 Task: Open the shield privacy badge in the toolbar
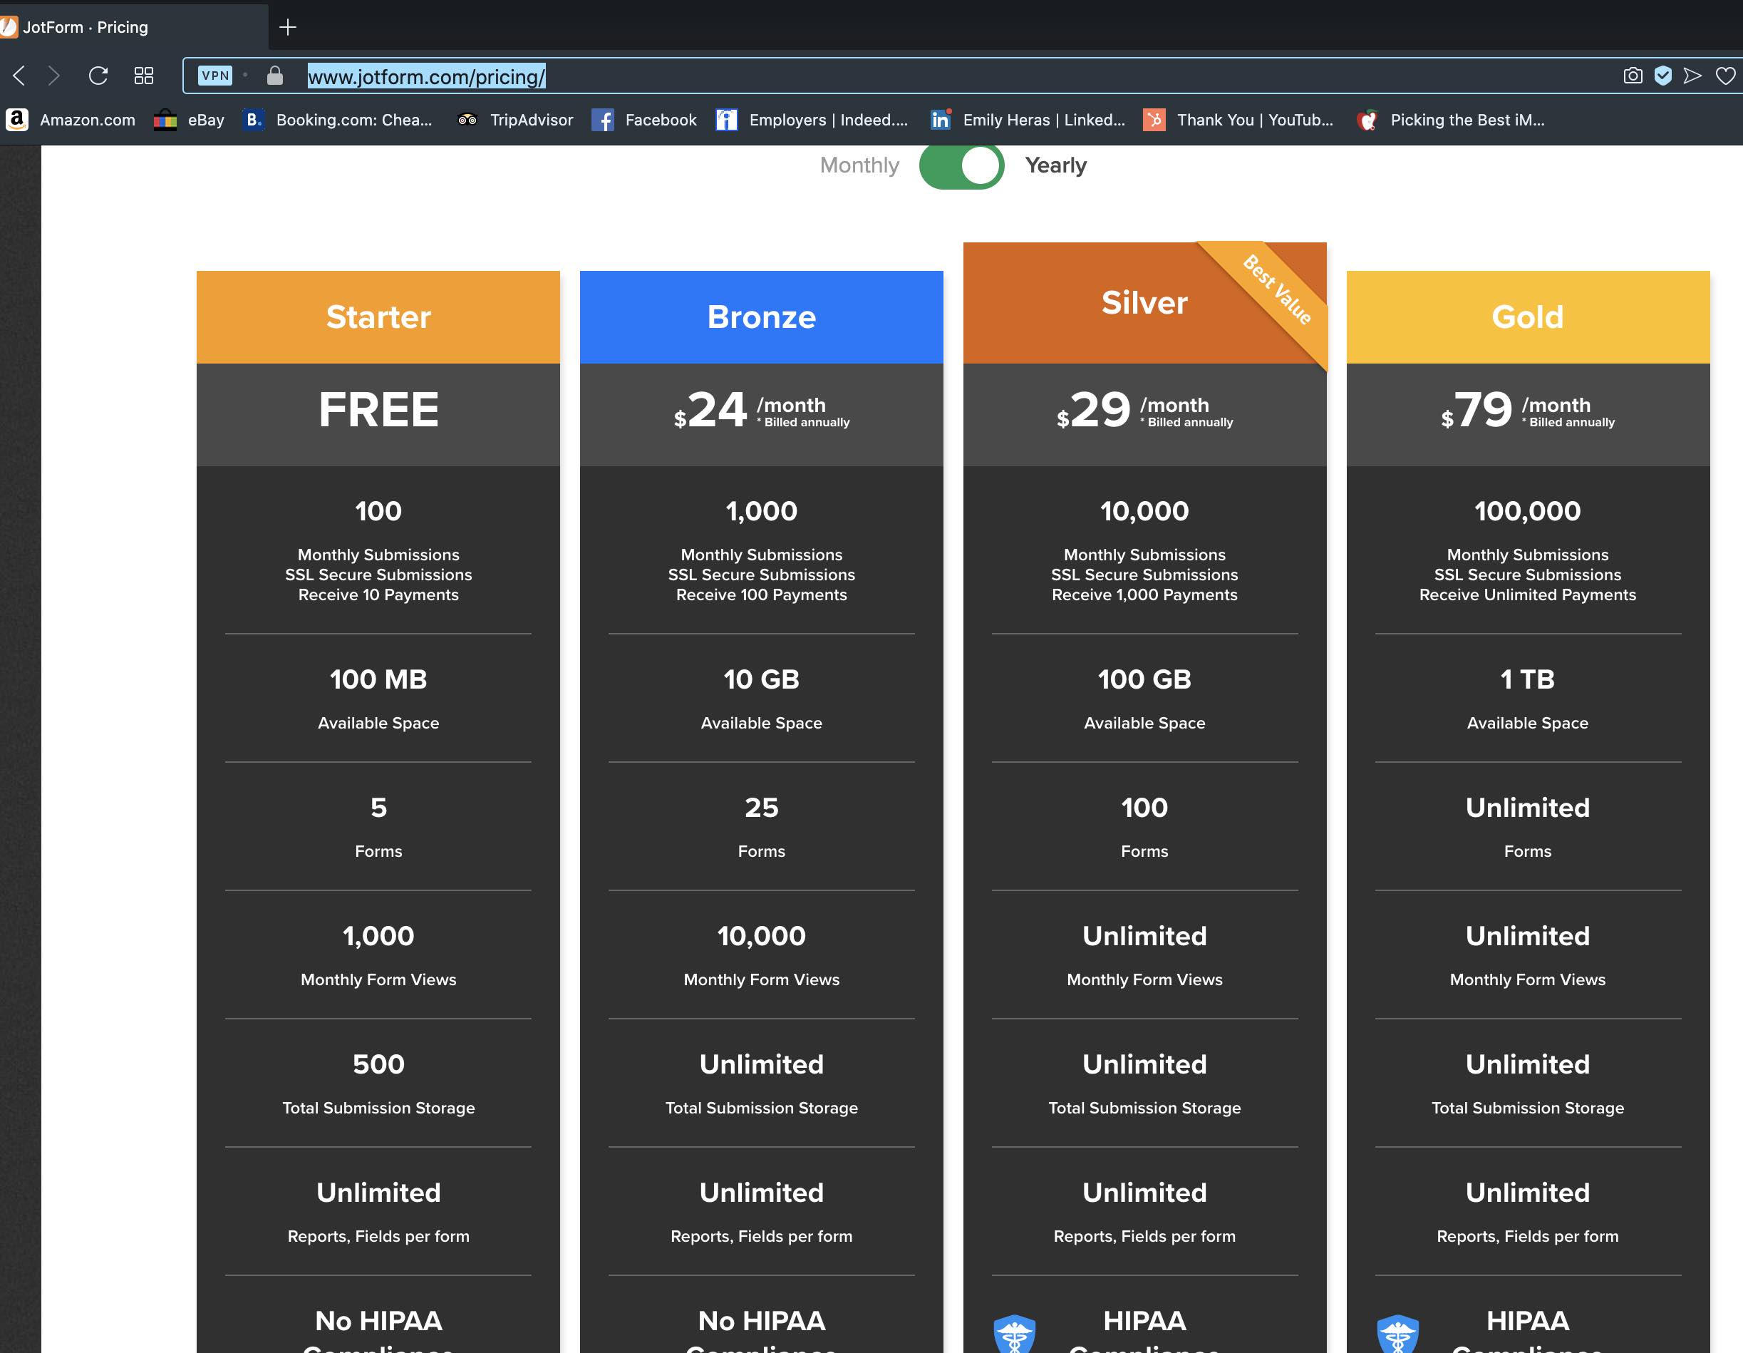[x=1663, y=76]
